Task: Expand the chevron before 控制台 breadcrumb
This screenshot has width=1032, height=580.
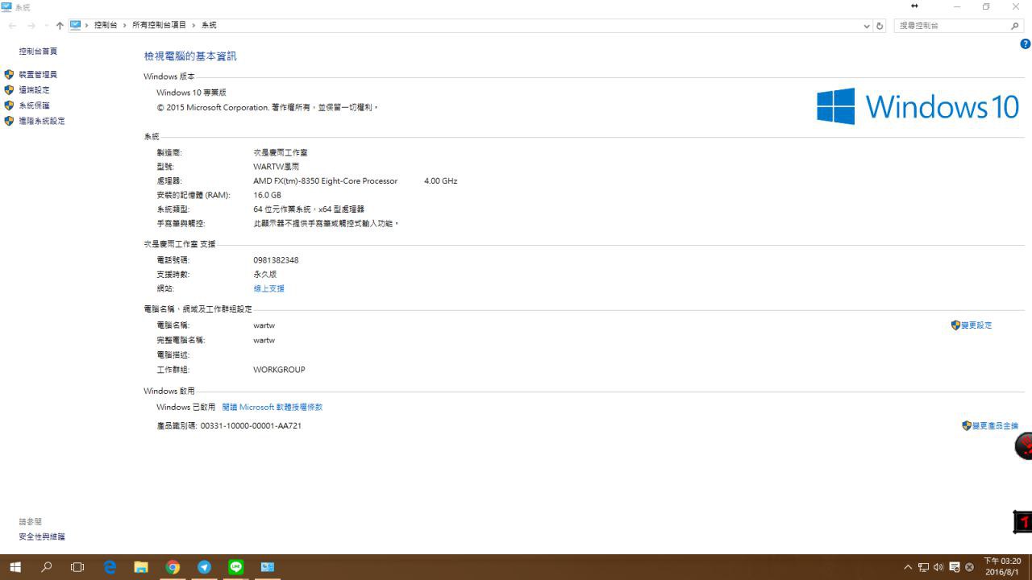Action: (87, 25)
